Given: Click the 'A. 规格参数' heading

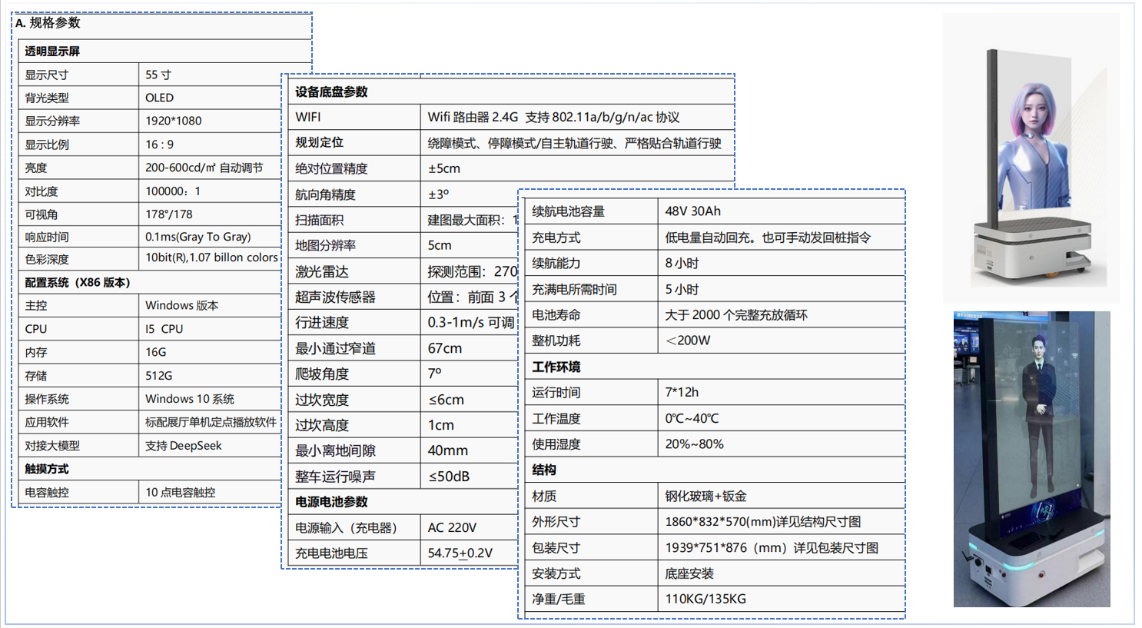Looking at the screenshot, I should point(48,23).
